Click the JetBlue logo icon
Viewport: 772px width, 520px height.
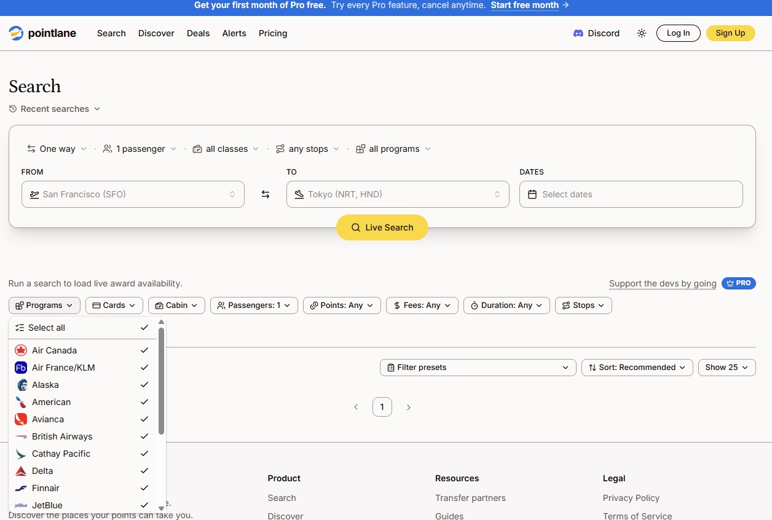pos(21,505)
